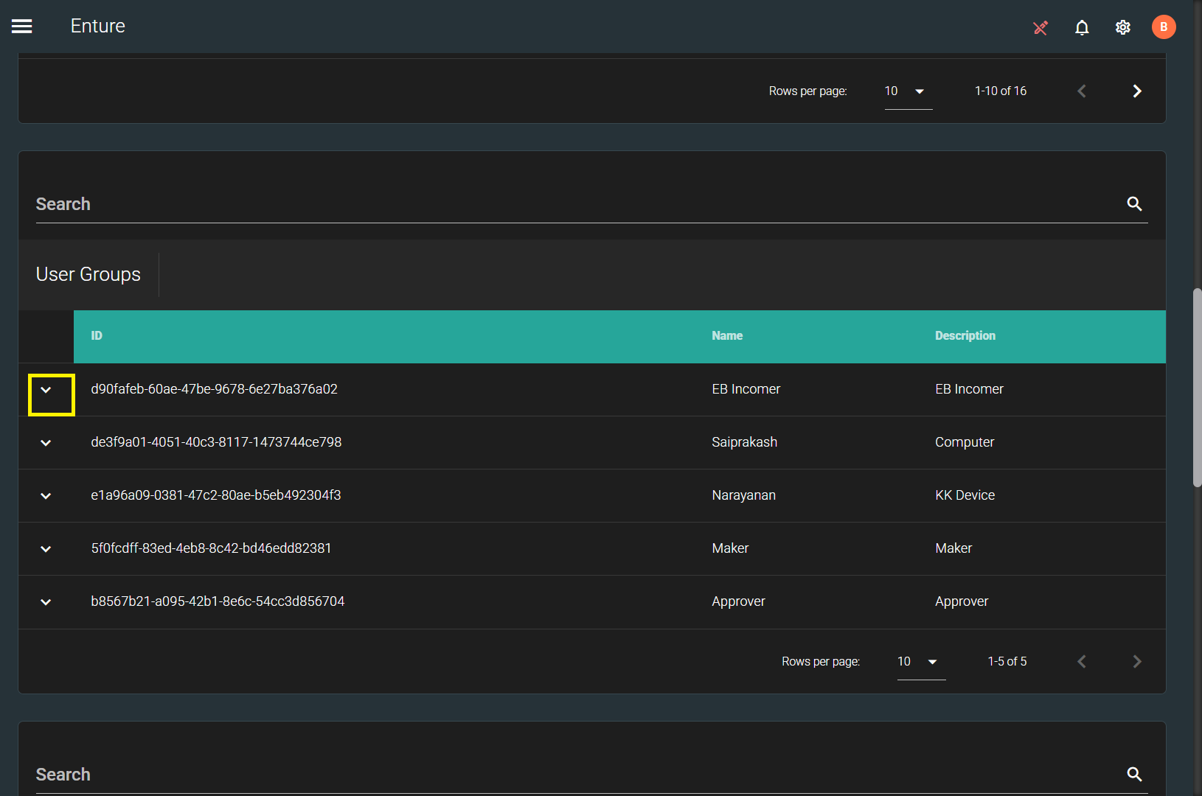Open the notifications bell
Image resolution: width=1202 pixels, height=796 pixels.
1082,28
